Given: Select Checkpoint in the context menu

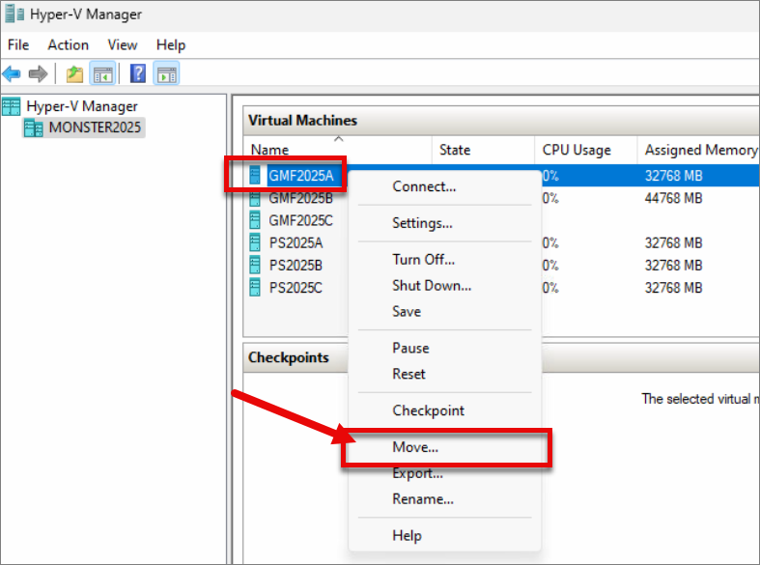Looking at the screenshot, I should [444, 410].
